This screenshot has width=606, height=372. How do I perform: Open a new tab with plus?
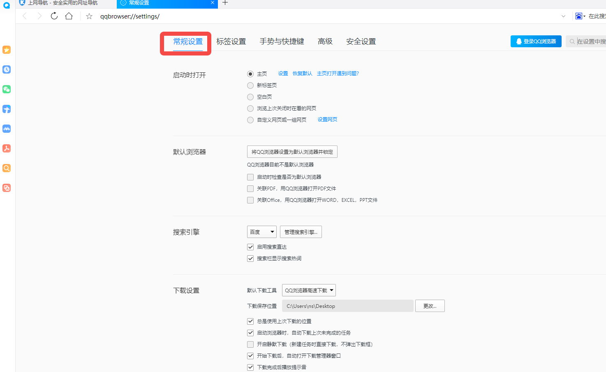pos(225,3)
